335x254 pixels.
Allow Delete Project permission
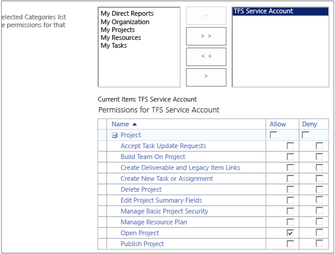[x=290, y=189]
